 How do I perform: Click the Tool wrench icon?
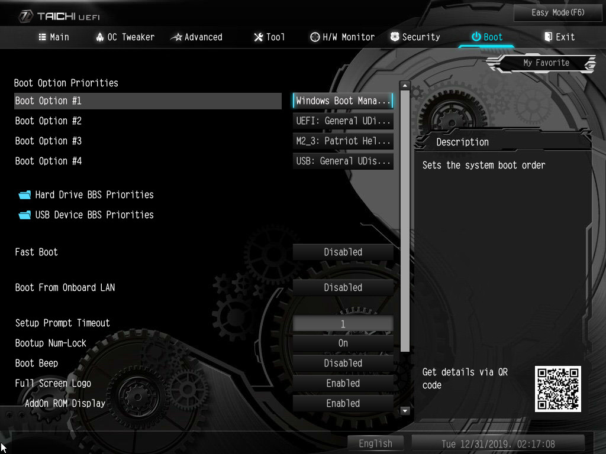258,37
